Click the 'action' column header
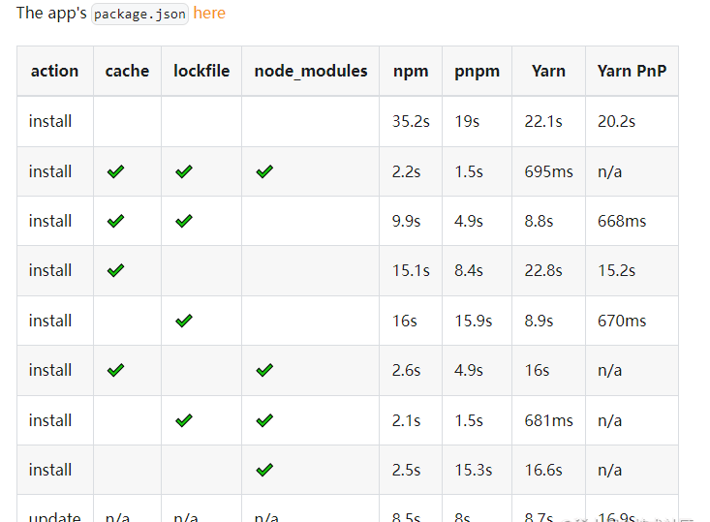 [x=54, y=71]
